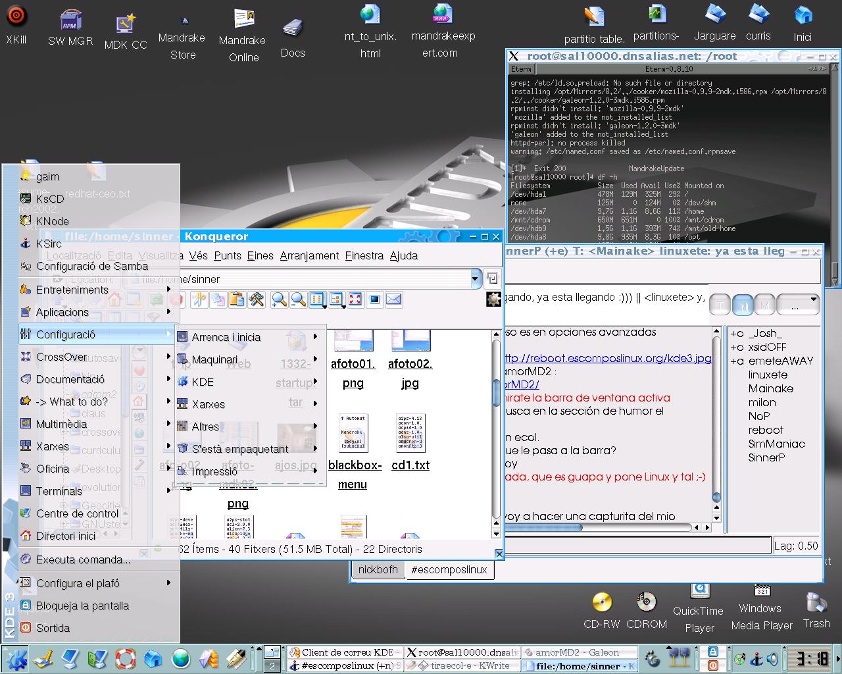Open the XKill desktop icon
The width and height of the screenshot is (842, 674).
pyautogui.click(x=16, y=26)
